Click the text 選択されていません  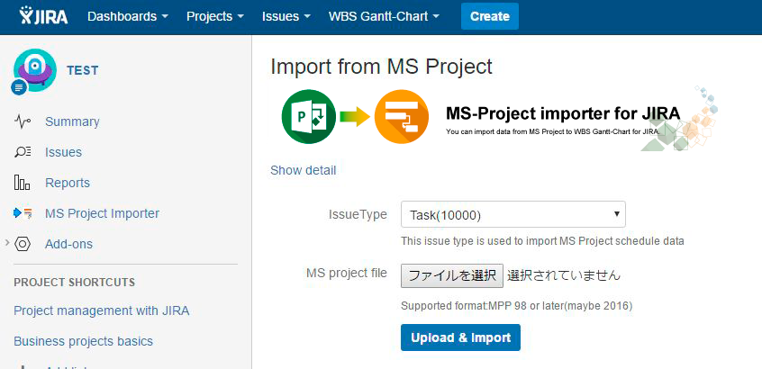click(564, 275)
